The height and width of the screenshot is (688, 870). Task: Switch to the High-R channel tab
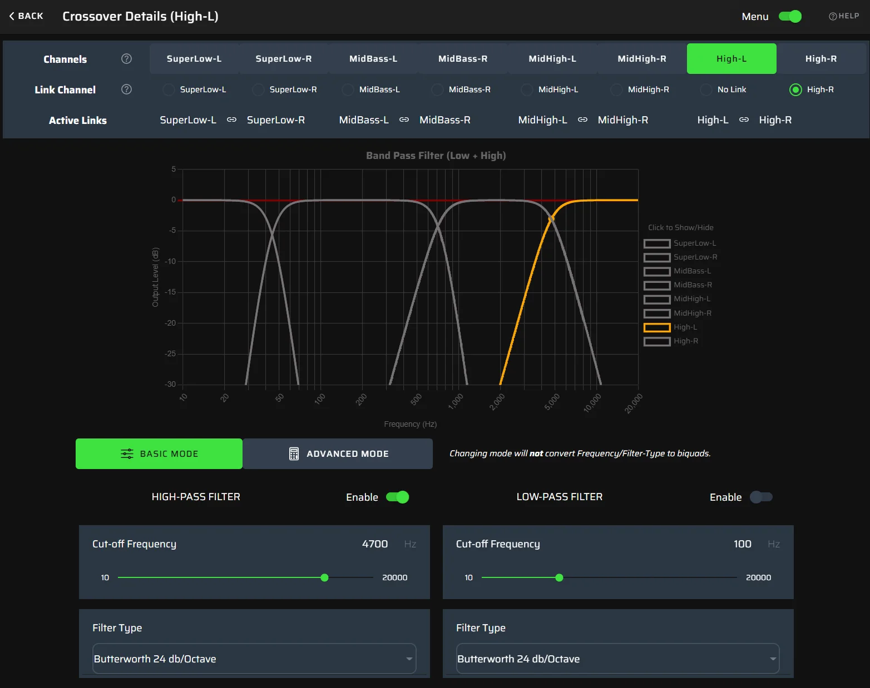pyautogui.click(x=820, y=59)
